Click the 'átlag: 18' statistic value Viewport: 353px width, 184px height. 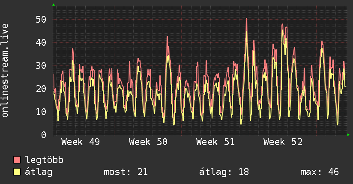tap(224, 172)
